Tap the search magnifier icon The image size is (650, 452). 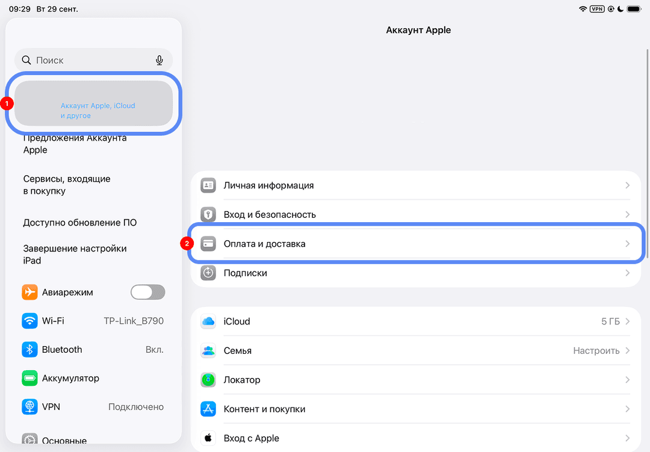pyautogui.click(x=26, y=60)
